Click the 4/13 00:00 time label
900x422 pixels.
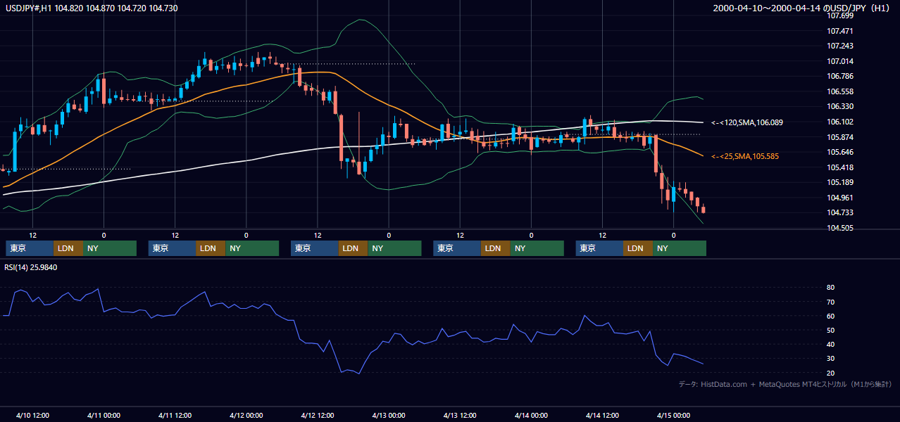point(389,415)
